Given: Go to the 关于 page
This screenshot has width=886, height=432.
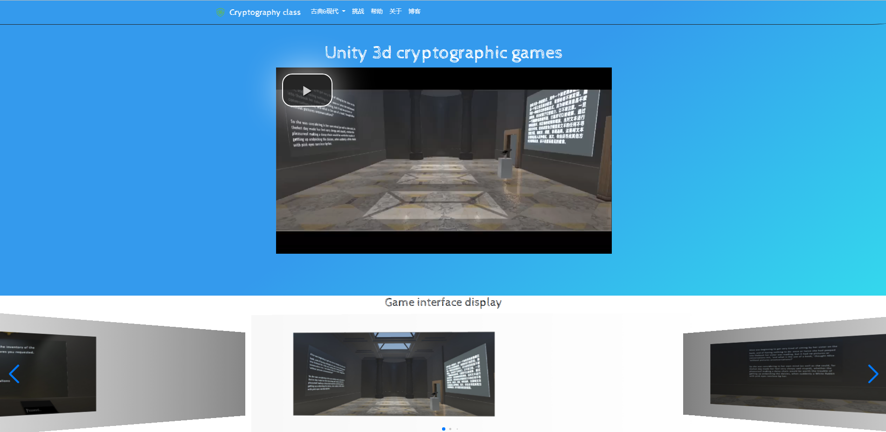Looking at the screenshot, I should [x=395, y=11].
